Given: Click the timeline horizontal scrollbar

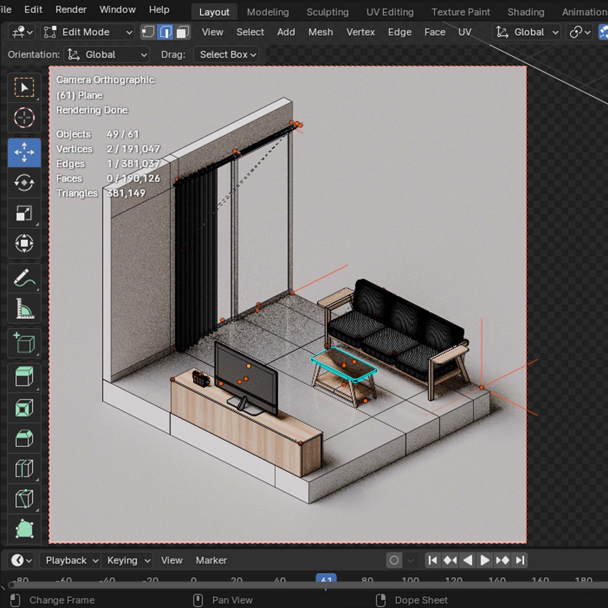Looking at the screenshot, I should (x=309, y=585).
